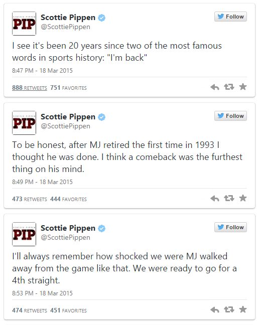This screenshot has width=259, height=325.
Task: Open the 8:49 PM tweet timestamp
Action: point(42,182)
